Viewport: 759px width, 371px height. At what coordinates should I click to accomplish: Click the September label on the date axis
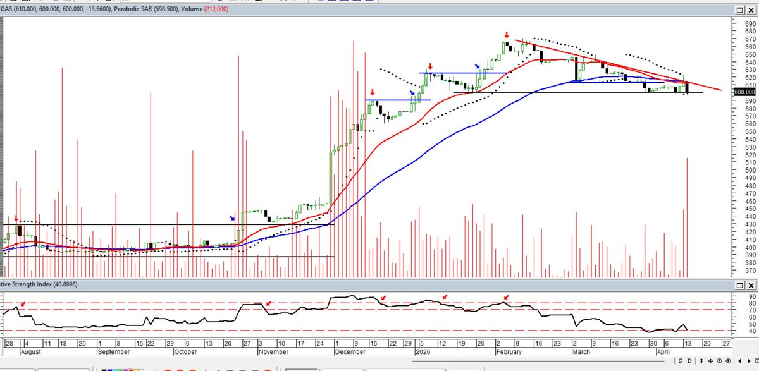(x=114, y=351)
